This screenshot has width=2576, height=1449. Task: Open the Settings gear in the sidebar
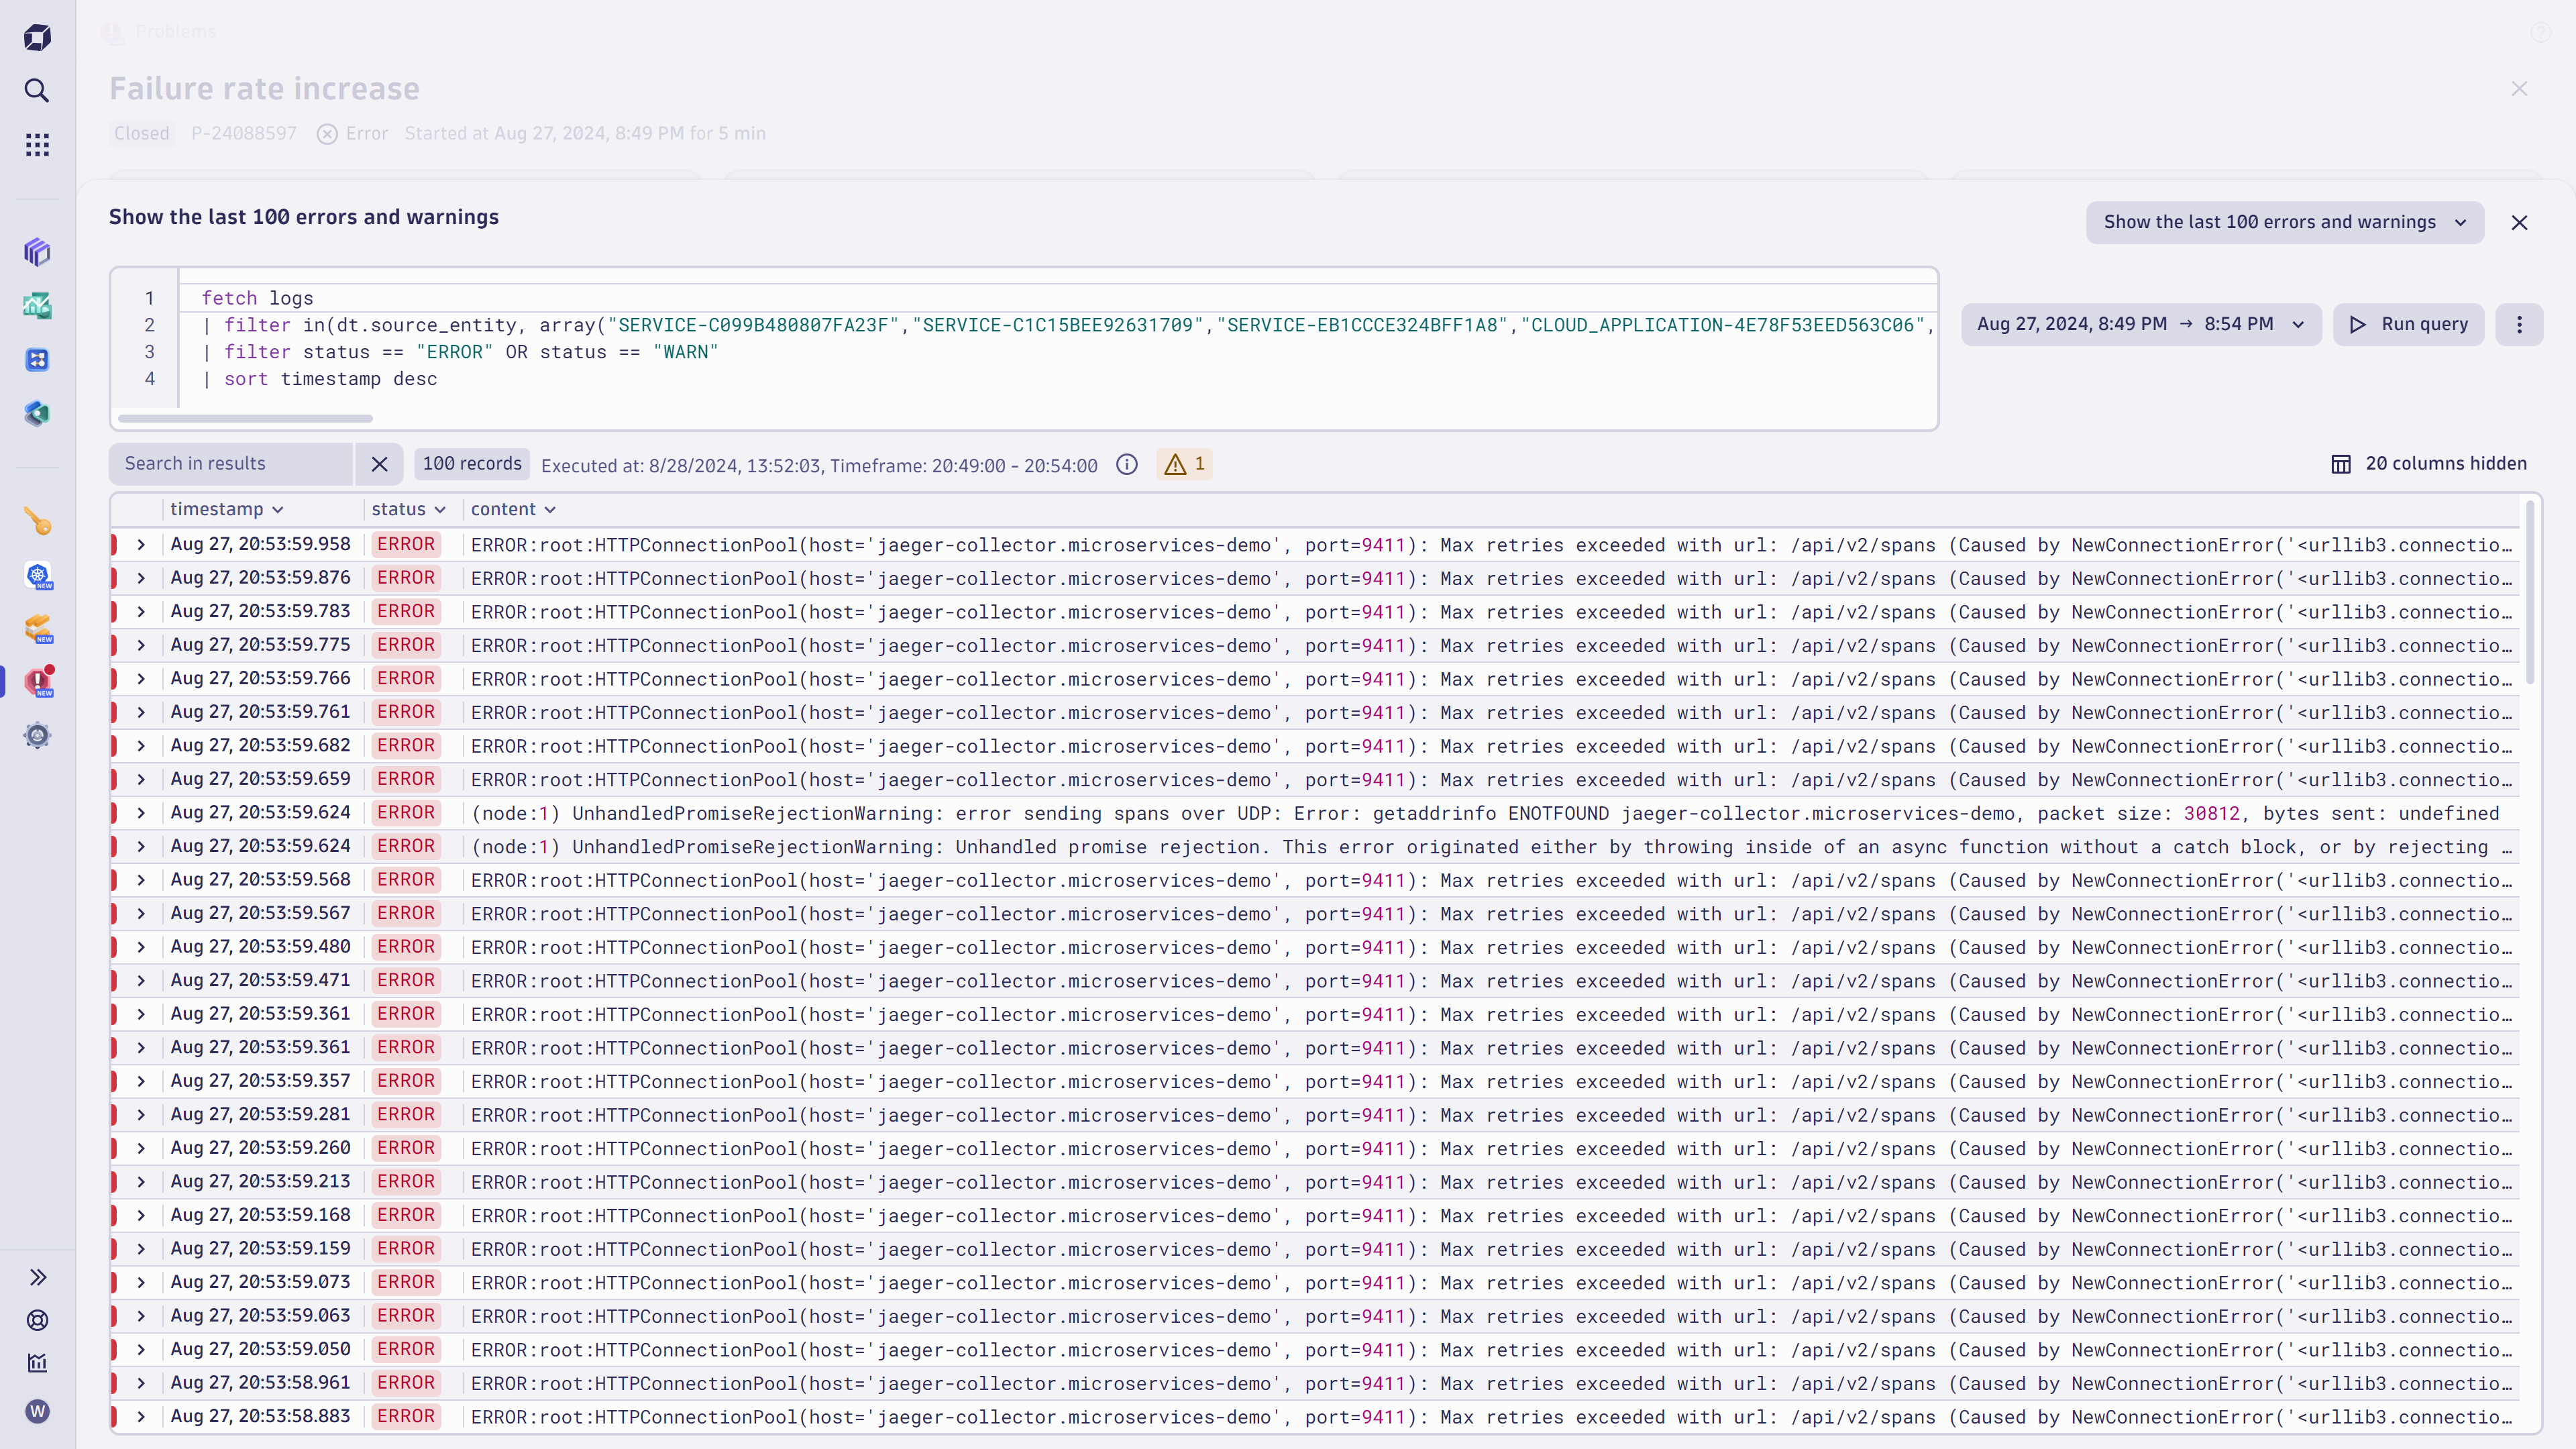pyautogui.click(x=37, y=735)
